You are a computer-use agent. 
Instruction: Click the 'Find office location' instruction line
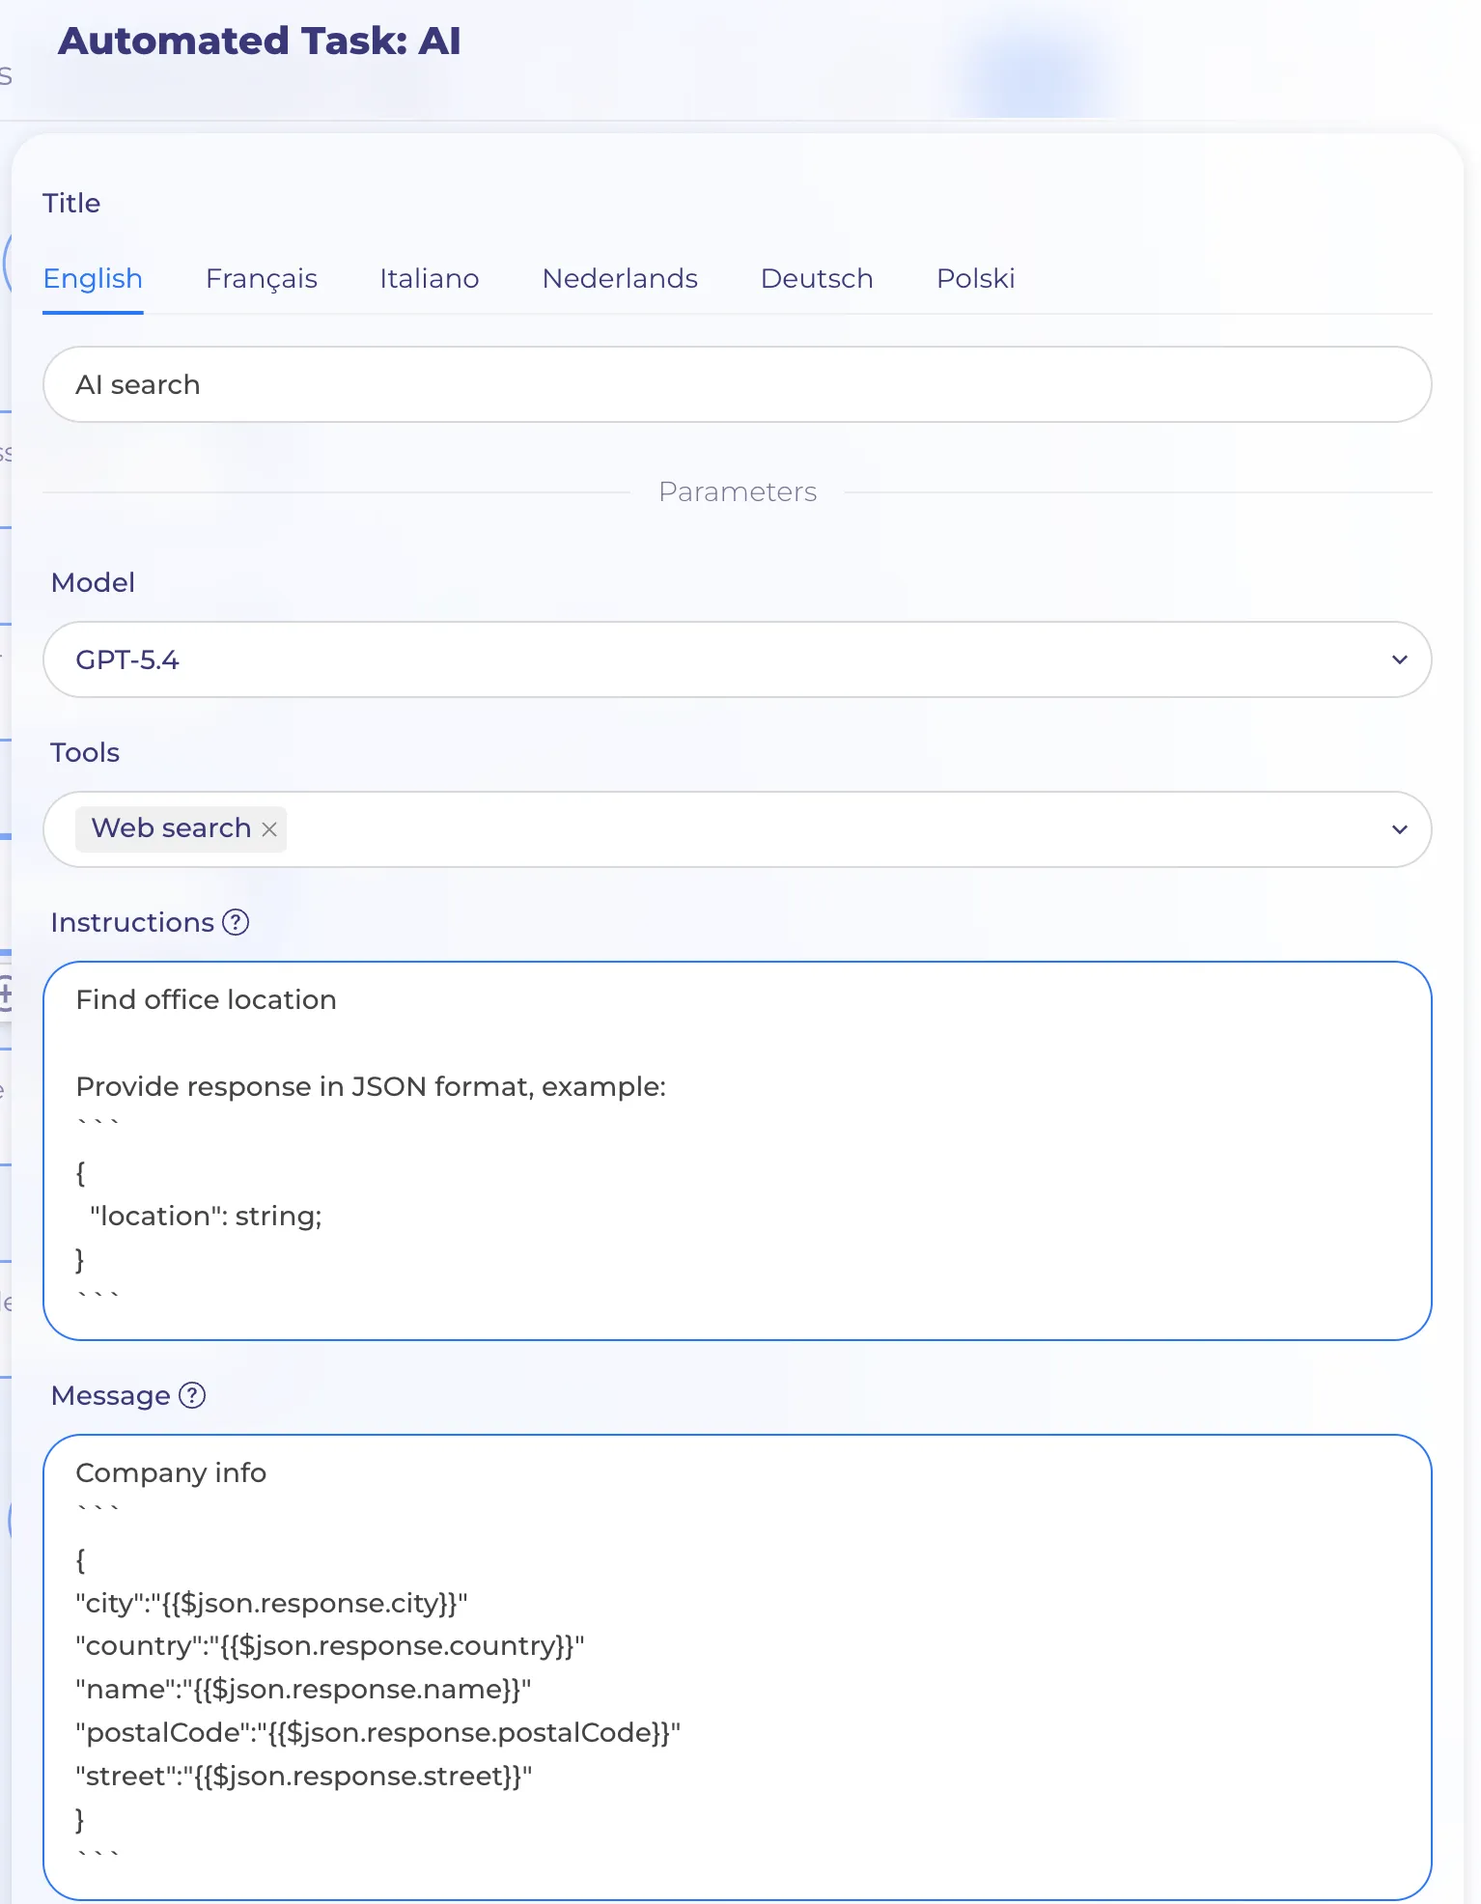pos(207,999)
